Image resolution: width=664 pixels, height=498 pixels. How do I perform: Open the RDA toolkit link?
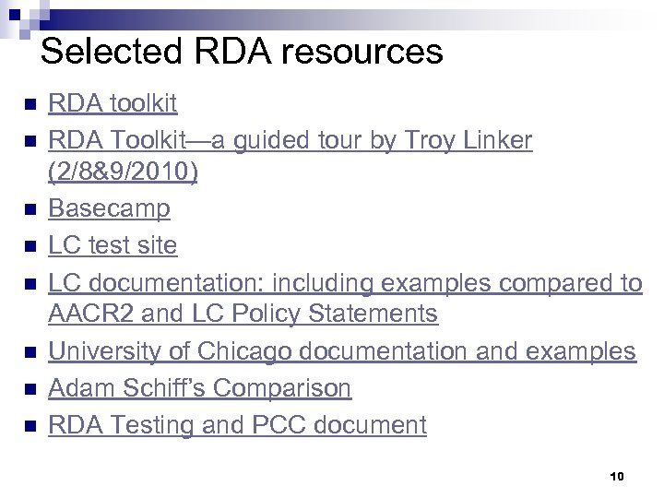[113, 103]
